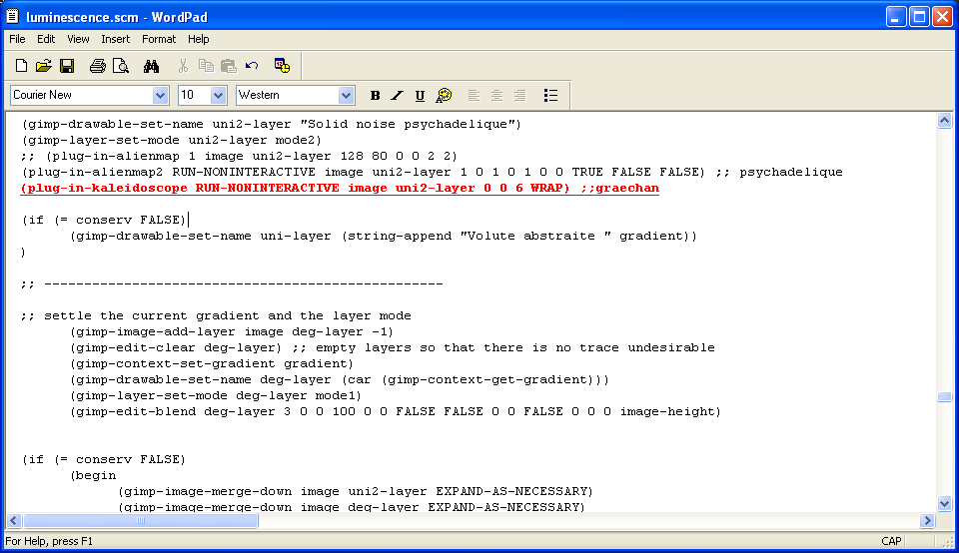Click the comment 'settle the current gradient'

[216, 315]
